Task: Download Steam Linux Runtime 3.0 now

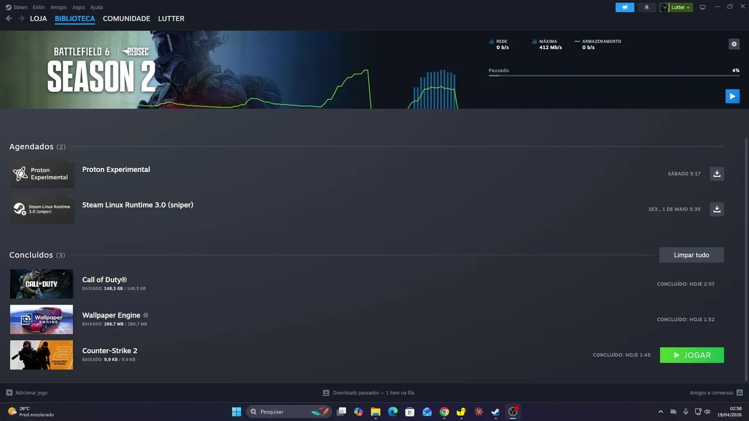Action: point(717,209)
